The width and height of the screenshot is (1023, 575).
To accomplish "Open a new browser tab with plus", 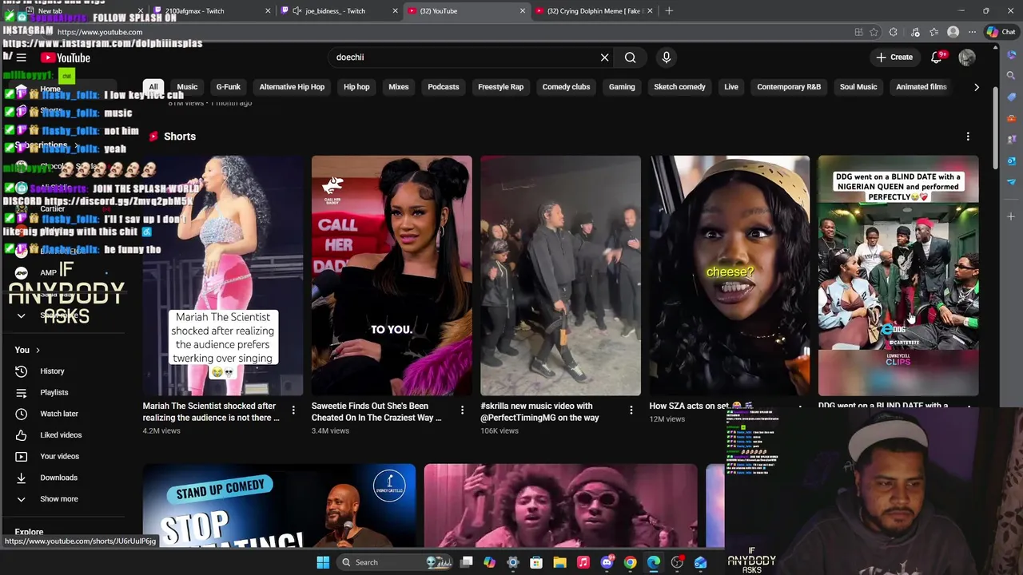I will (669, 11).
